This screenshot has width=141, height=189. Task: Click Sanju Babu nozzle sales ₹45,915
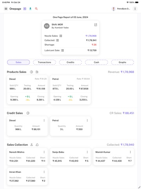point(57,161)
